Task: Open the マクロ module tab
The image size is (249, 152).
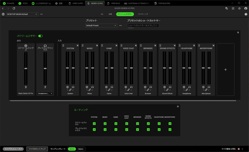Action: pyautogui.click(x=23, y=3)
